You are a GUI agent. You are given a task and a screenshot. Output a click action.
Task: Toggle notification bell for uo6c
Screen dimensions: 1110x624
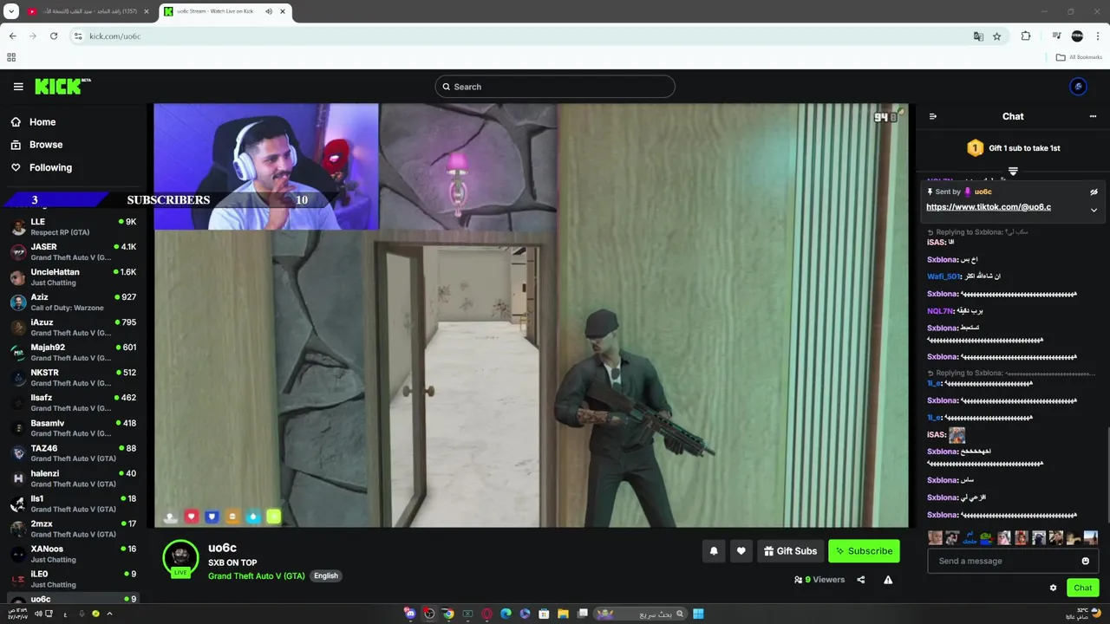(x=714, y=551)
